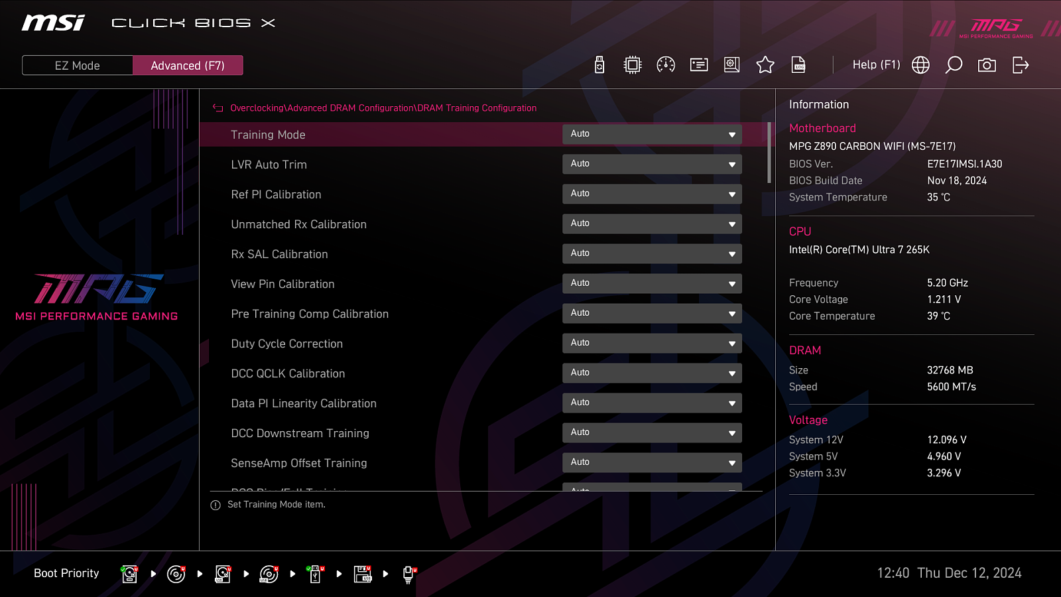This screenshot has height=597, width=1061.
Task: Click the Overclocking breadcrumb path text
Action: 383,108
